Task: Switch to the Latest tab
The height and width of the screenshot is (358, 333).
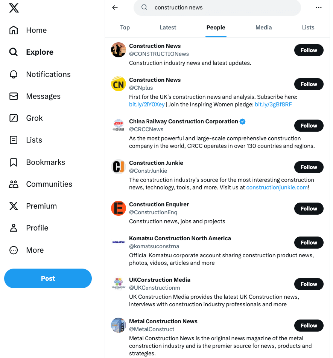Action: 168,28
